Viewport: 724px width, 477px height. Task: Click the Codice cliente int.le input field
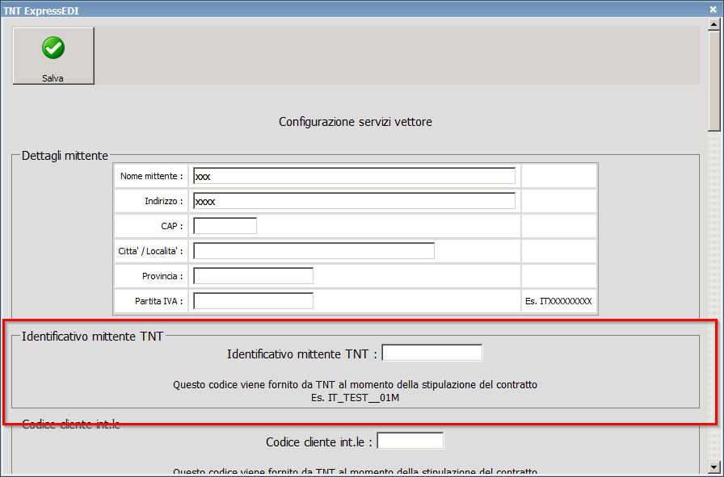(410, 441)
